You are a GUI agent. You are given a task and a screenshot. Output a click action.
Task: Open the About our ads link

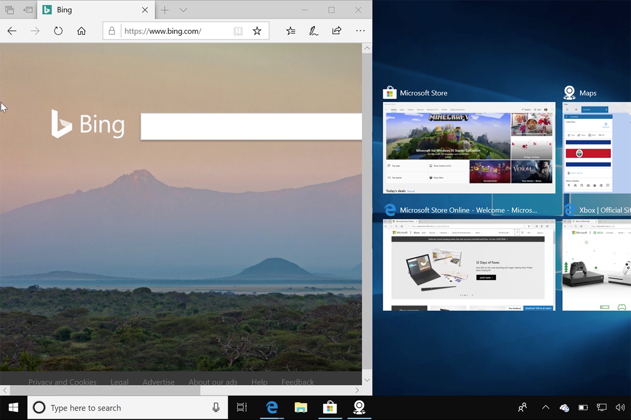click(x=213, y=382)
